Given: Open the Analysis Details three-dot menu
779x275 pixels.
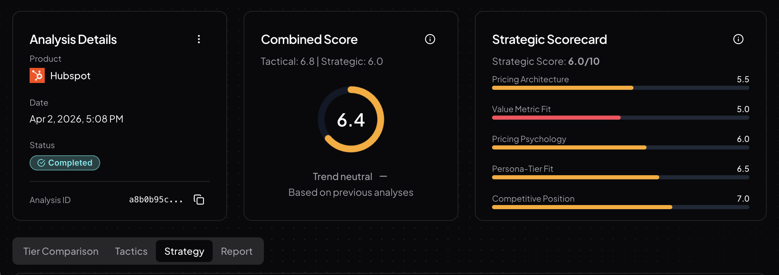Looking at the screenshot, I should coord(199,39).
